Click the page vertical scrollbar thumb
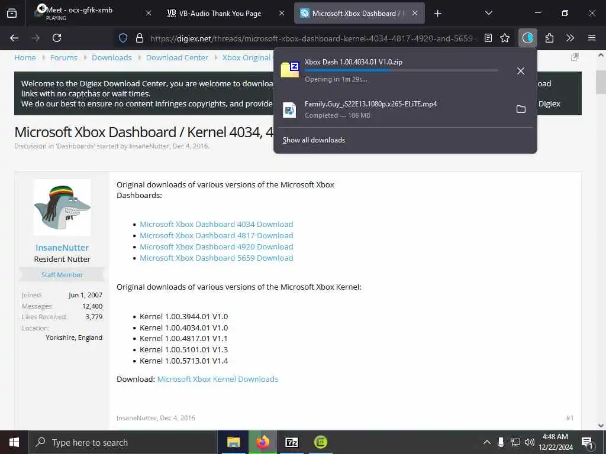 (601, 82)
